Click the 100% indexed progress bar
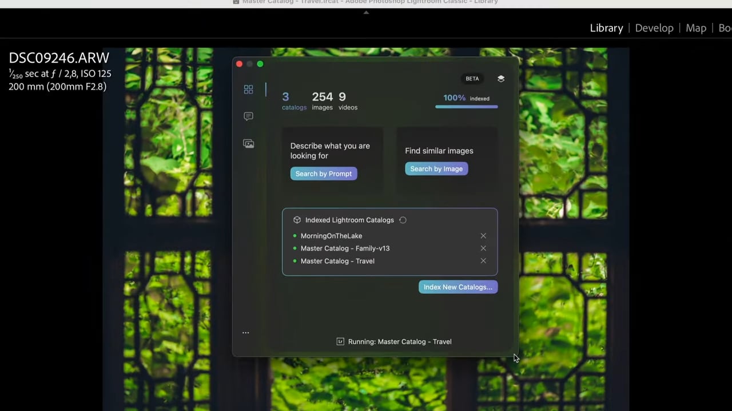Image resolution: width=732 pixels, height=411 pixels. click(467, 107)
